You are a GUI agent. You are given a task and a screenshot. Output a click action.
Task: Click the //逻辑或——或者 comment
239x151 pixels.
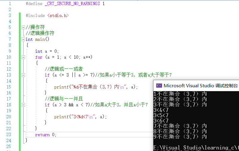point(64,69)
